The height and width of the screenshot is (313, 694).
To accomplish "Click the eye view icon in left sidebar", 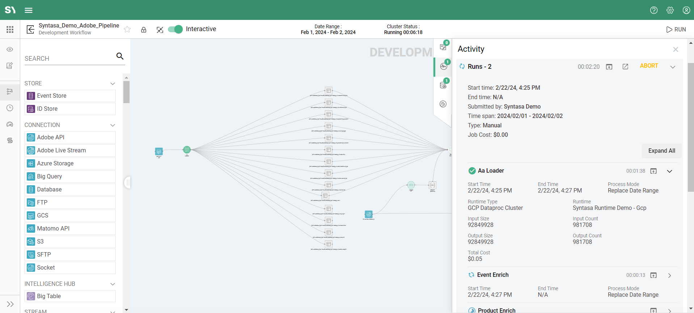I will (x=10, y=49).
